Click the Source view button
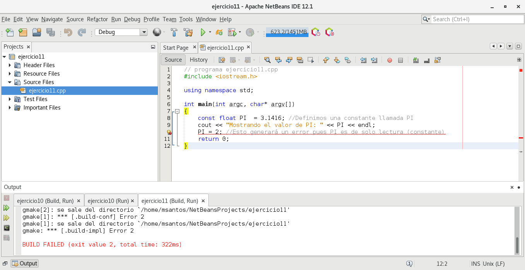 pyautogui.click(x=173, y=60)
